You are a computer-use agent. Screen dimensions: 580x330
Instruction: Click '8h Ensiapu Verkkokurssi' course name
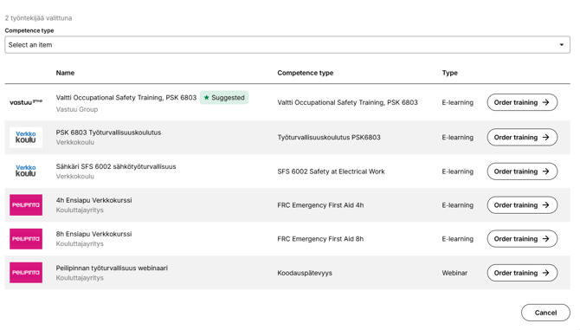tap(94, 234)
